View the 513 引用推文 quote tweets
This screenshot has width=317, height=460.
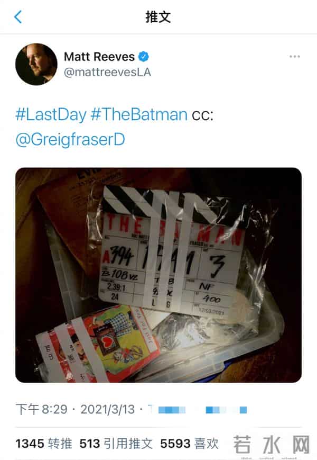(x=116, y=443)
